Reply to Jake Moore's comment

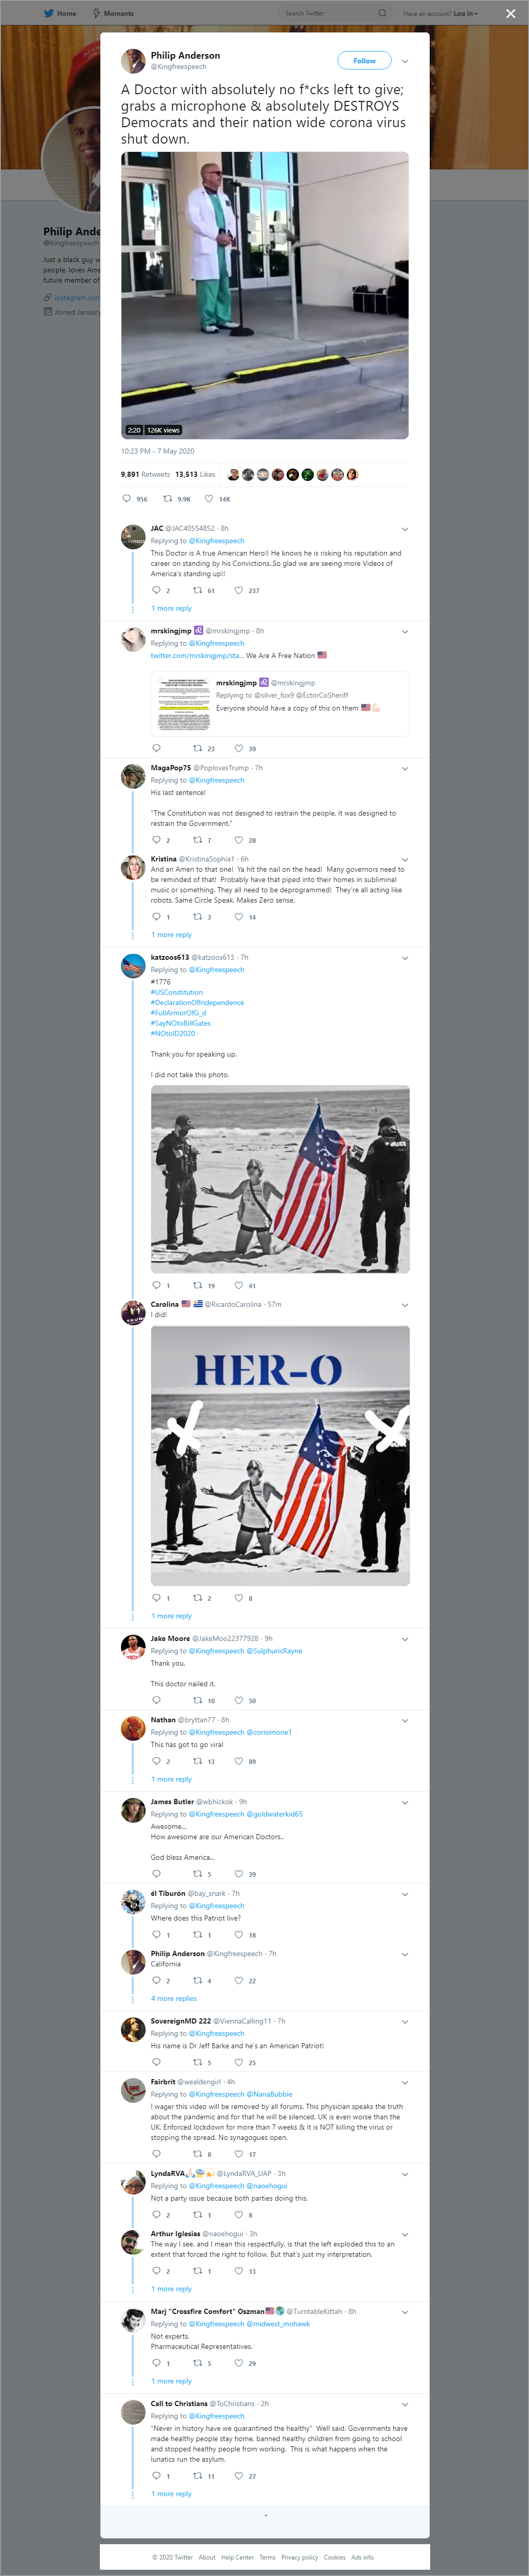pos(156,1700)
